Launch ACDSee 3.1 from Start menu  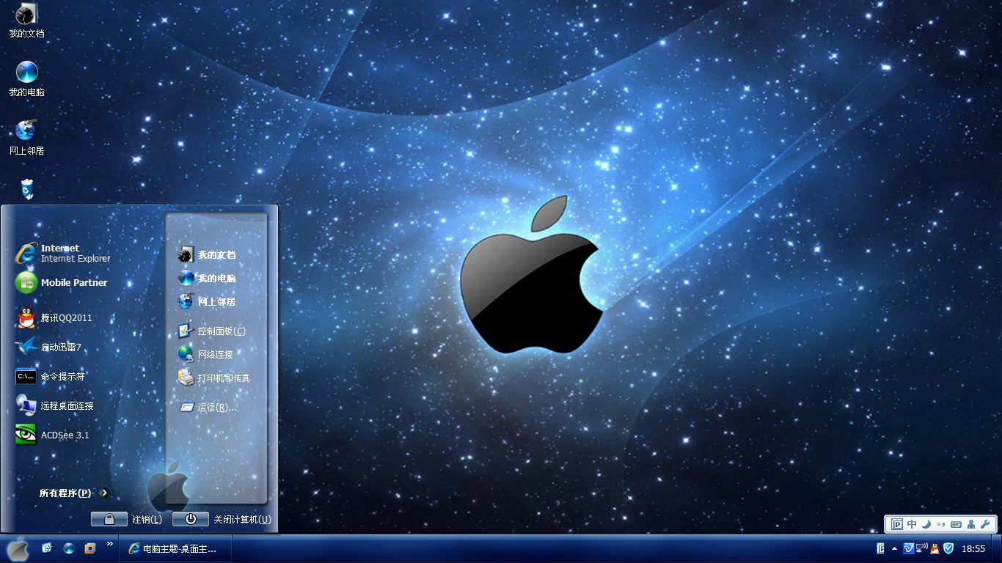tap(52, 435)
